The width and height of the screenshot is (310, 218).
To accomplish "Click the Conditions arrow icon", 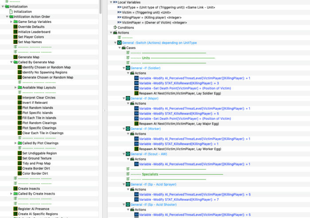I will (115, 27).
